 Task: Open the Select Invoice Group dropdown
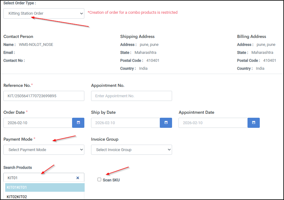(x=131, y=150)
